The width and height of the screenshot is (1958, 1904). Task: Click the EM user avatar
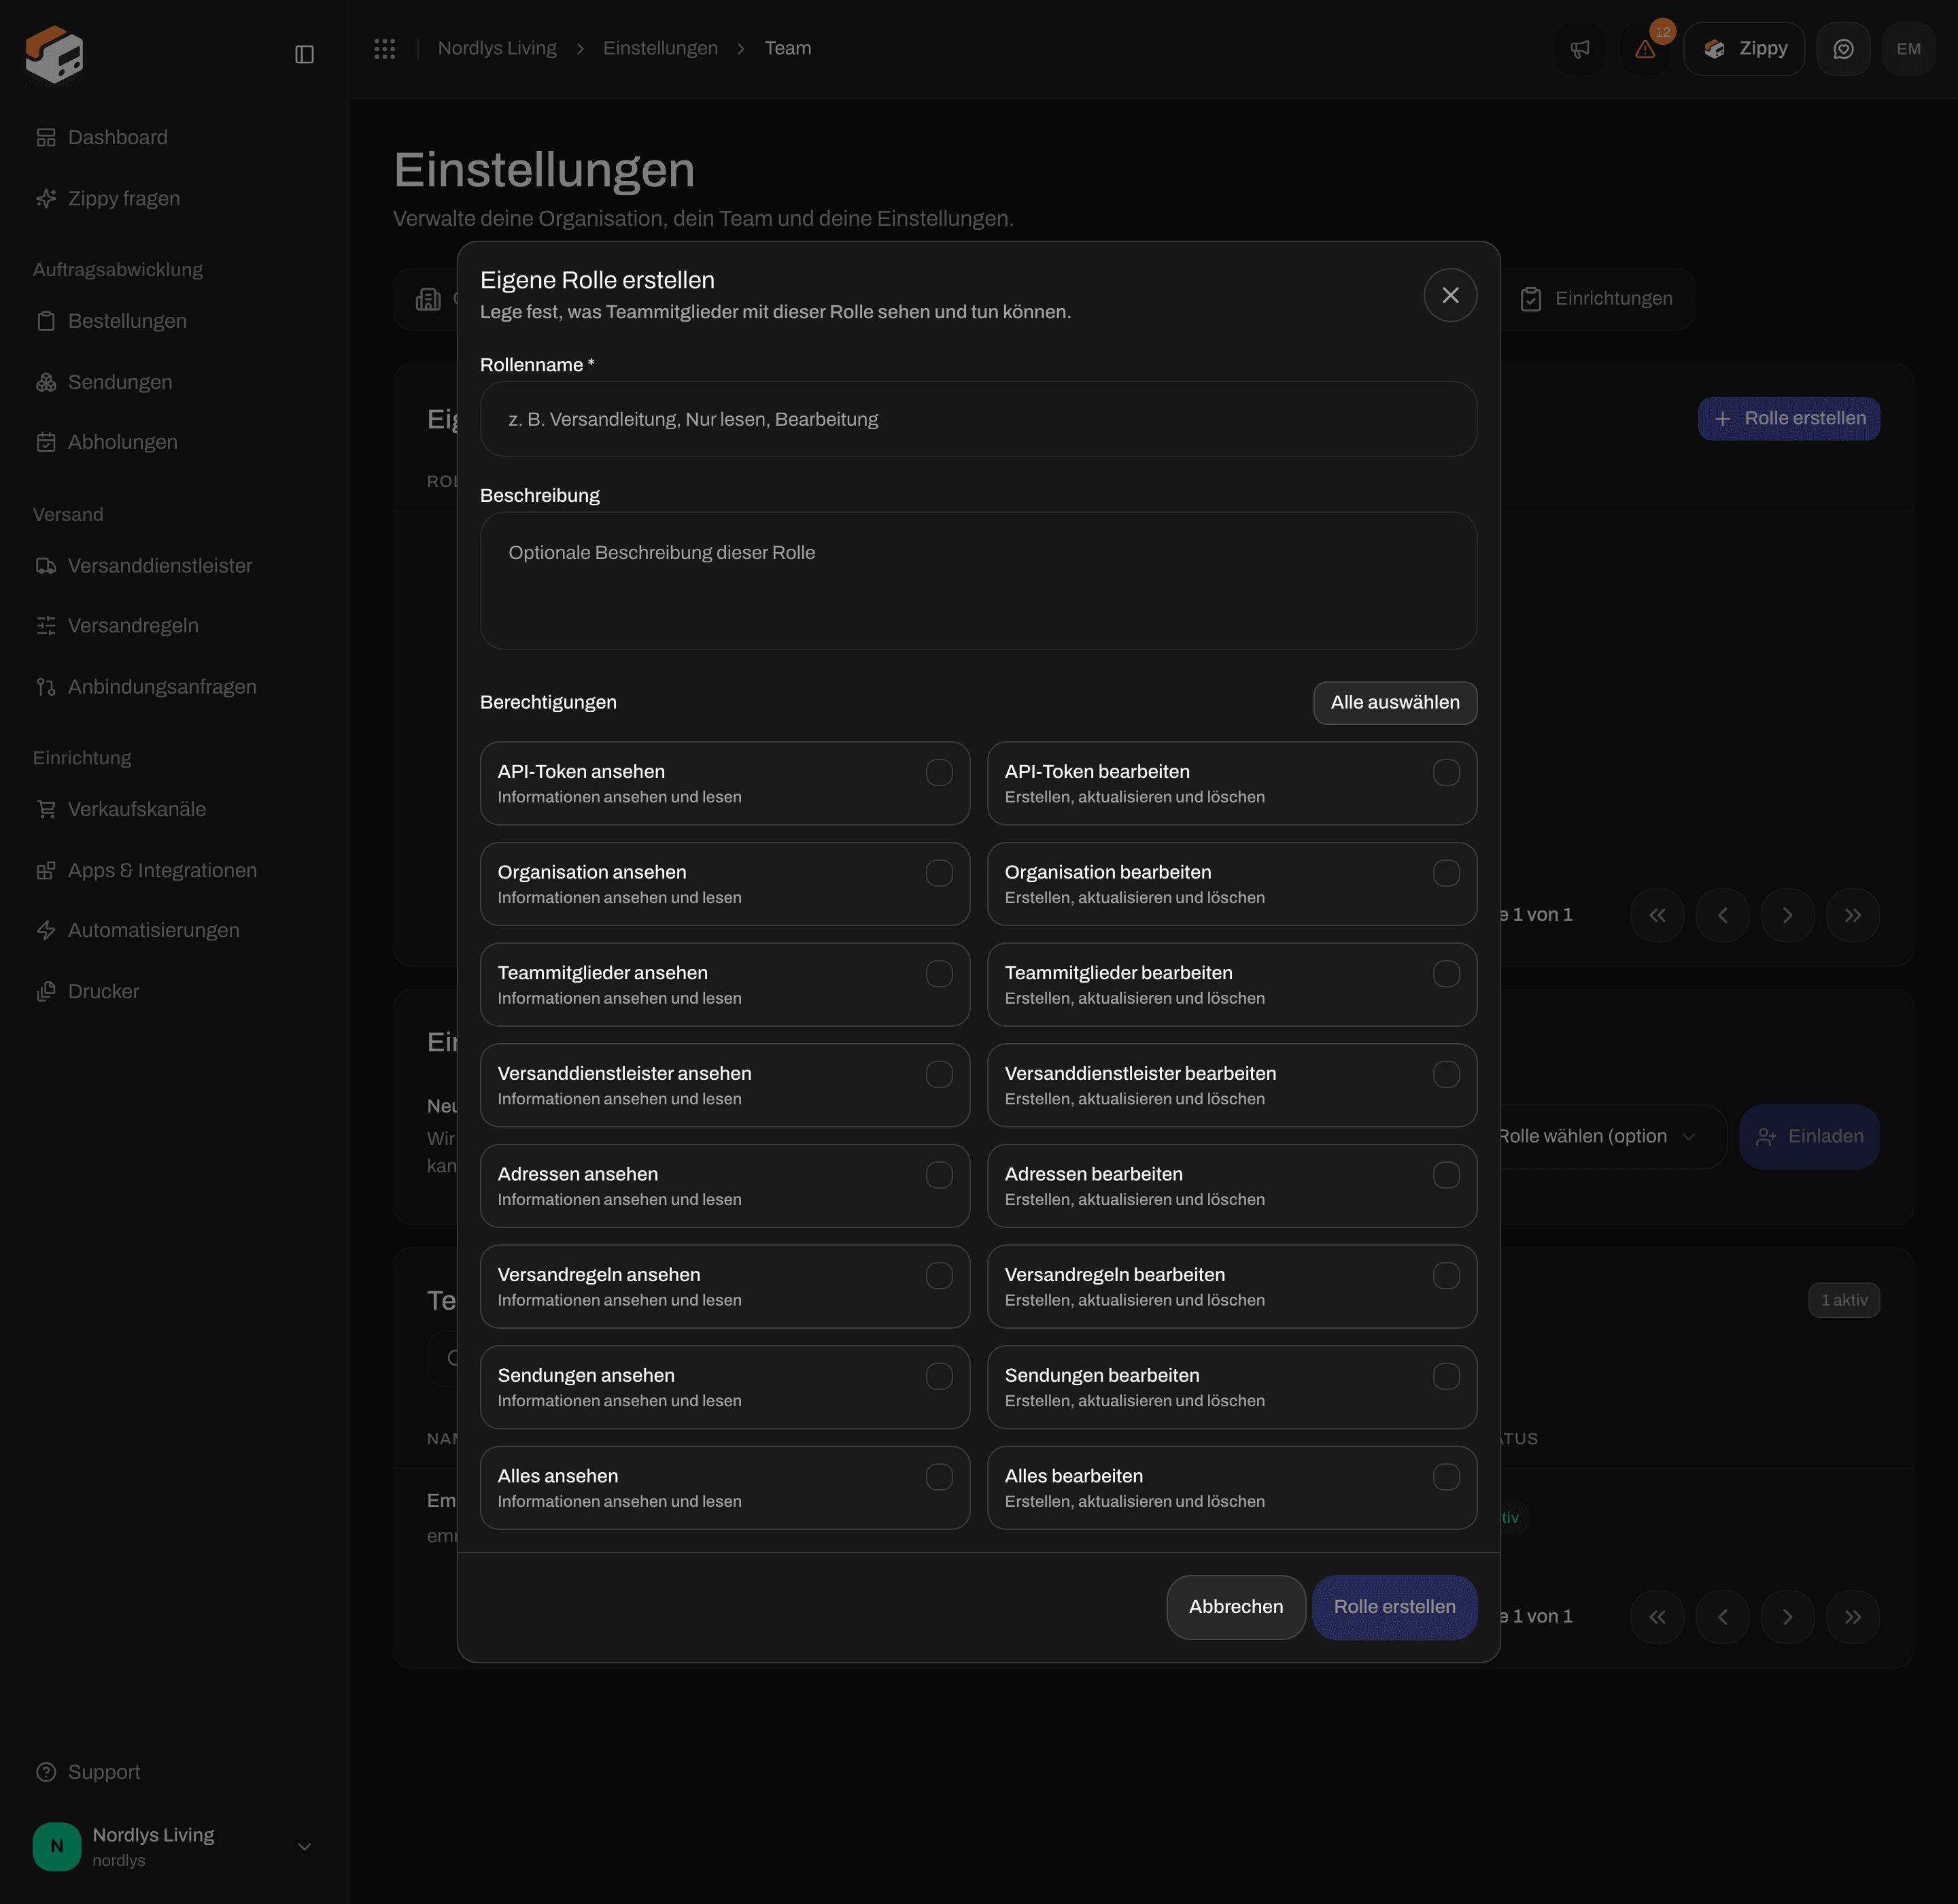coord(1908,49)
